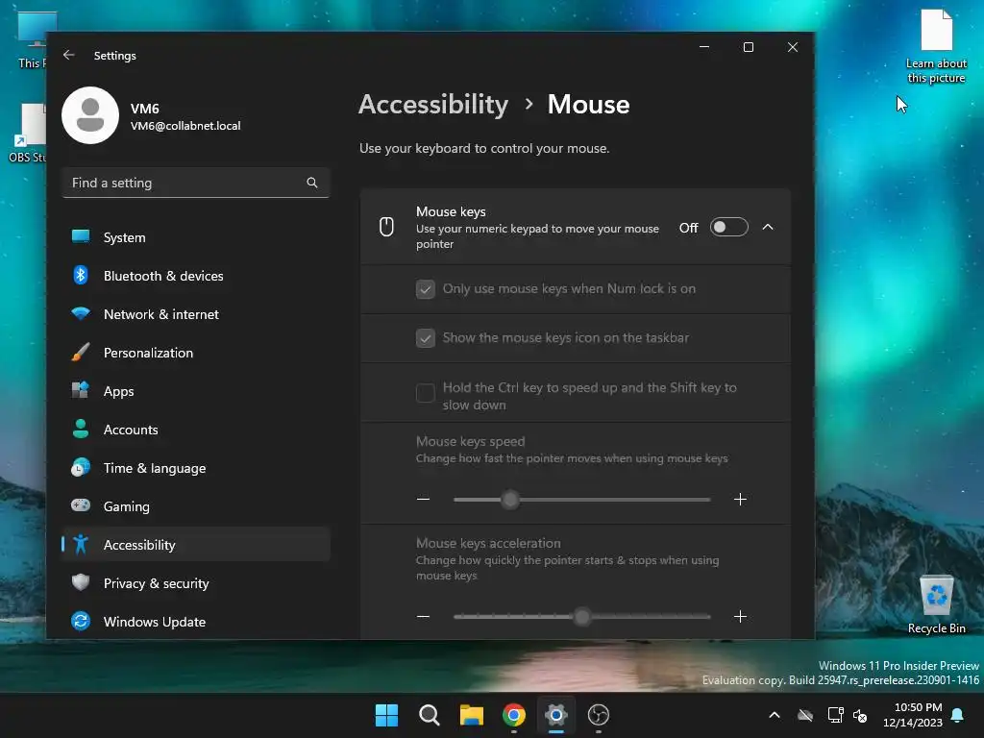Image resolution: width=984 pixels, height=738 pixels.
Task: Go to Accessibility breadcrumb link
Action: click(433, 104)
